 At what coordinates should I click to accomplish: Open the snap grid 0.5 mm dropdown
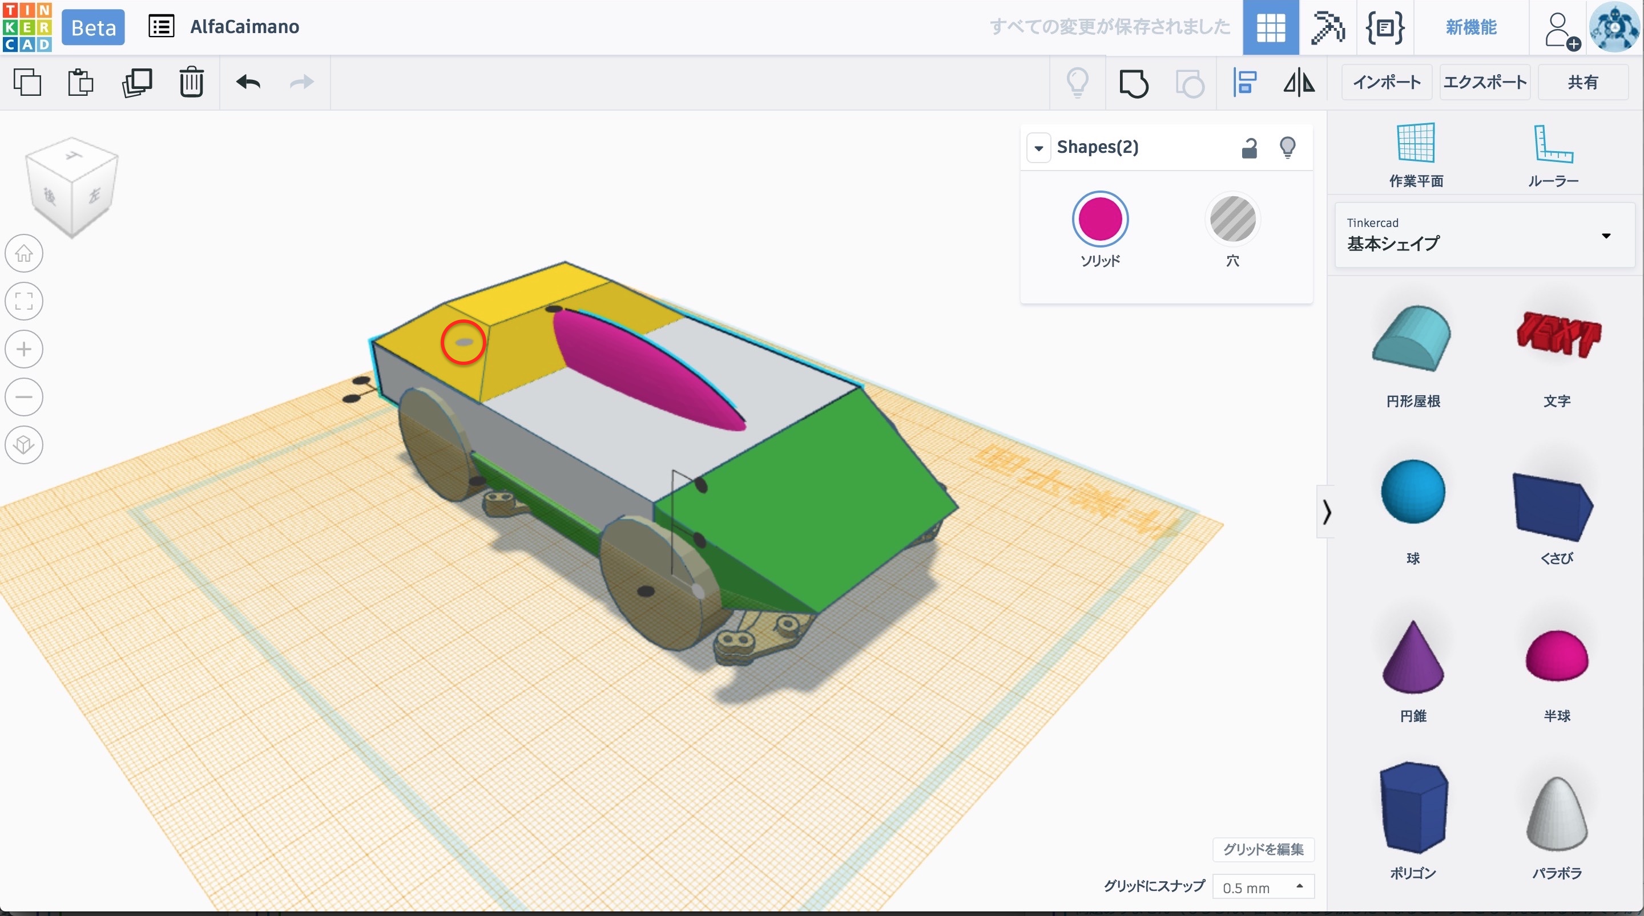tap(1263, 887)
